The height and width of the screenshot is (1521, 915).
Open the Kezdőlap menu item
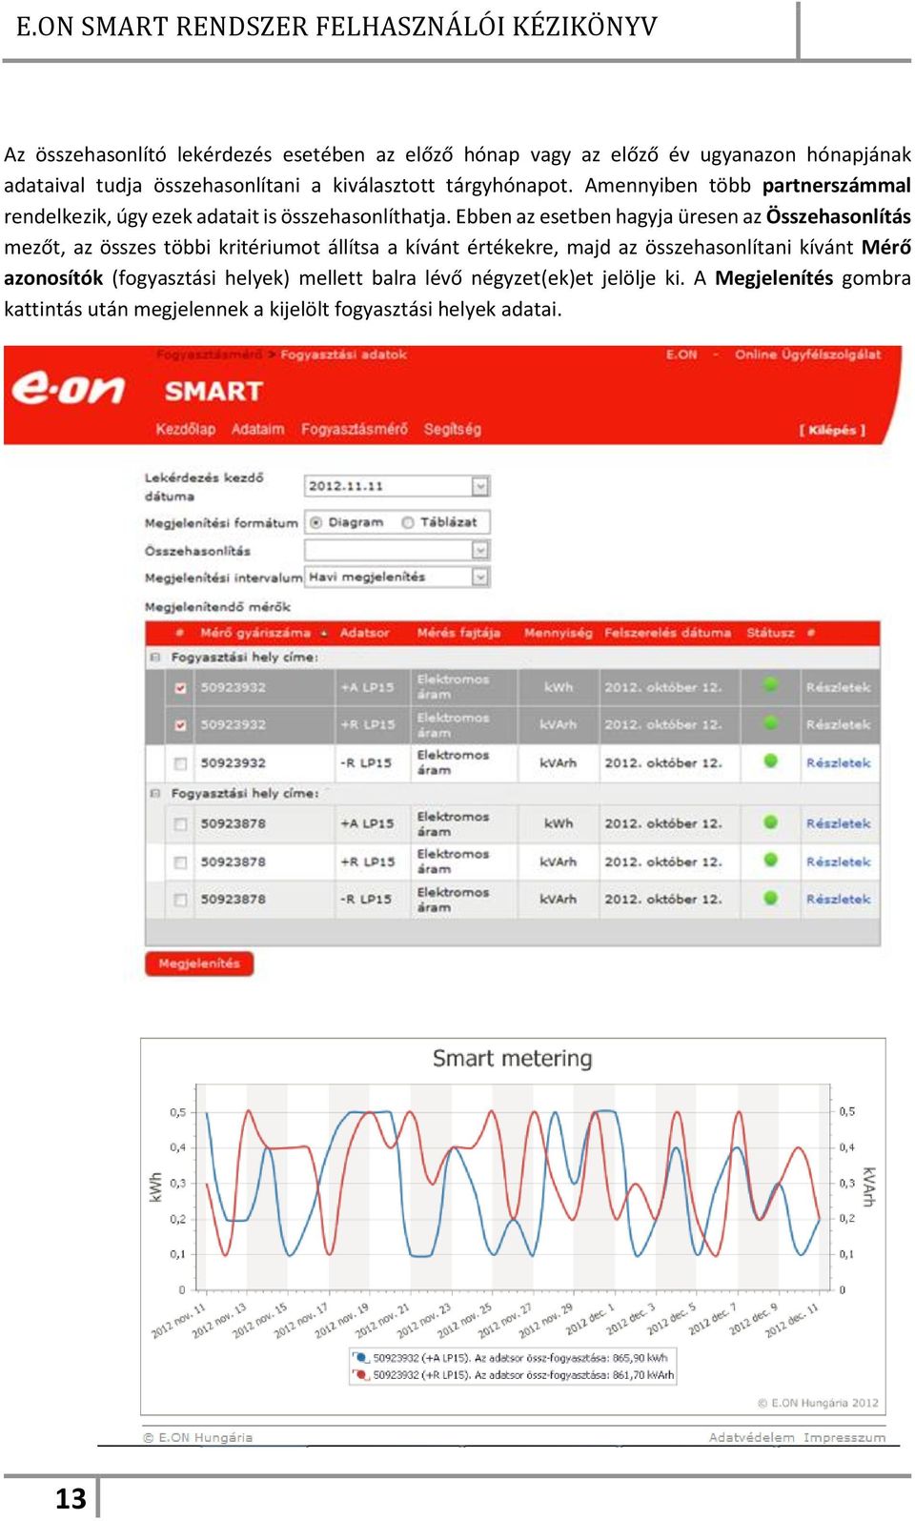tap(185, 430)
